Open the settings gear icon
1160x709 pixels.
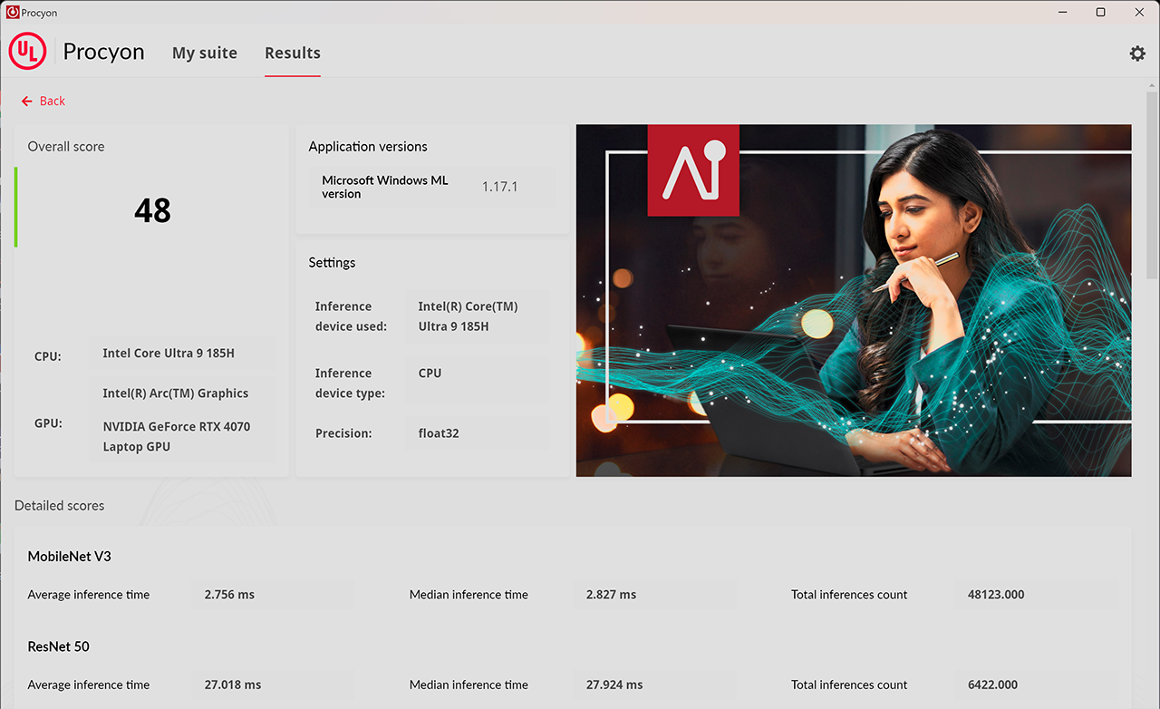tap(1137, 53)
